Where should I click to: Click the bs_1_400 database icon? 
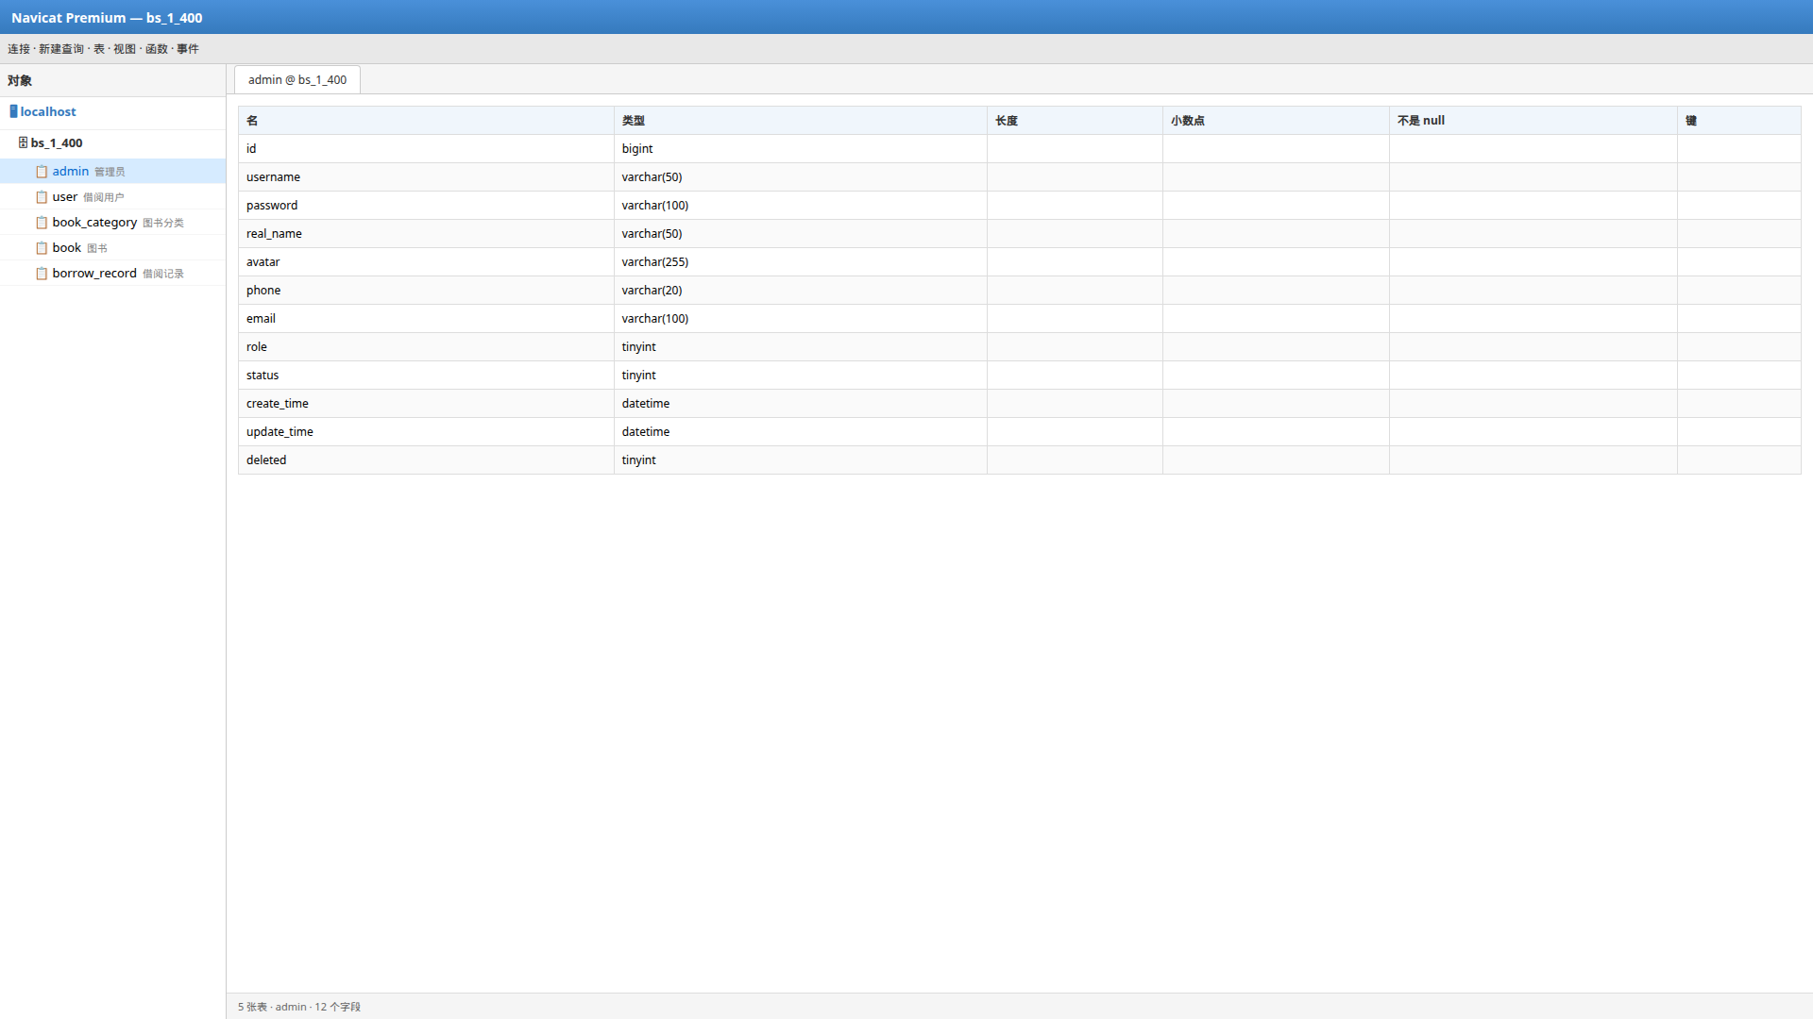[x=23, y=142]
